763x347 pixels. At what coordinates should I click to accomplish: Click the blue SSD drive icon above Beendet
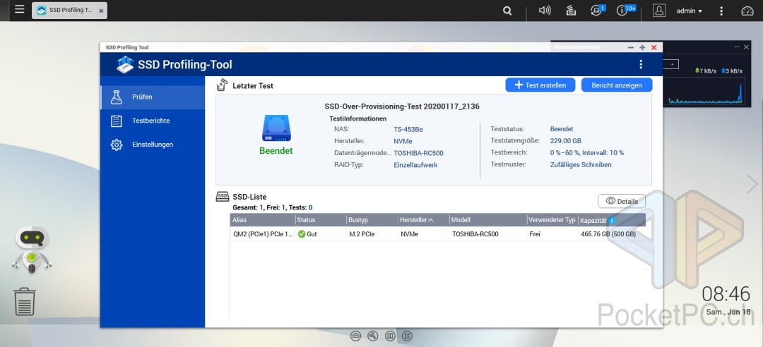coord(276,128)
